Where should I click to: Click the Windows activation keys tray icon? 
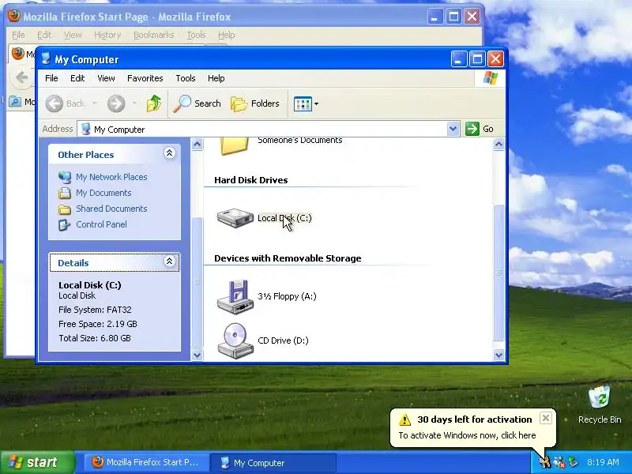coord(545,462)
